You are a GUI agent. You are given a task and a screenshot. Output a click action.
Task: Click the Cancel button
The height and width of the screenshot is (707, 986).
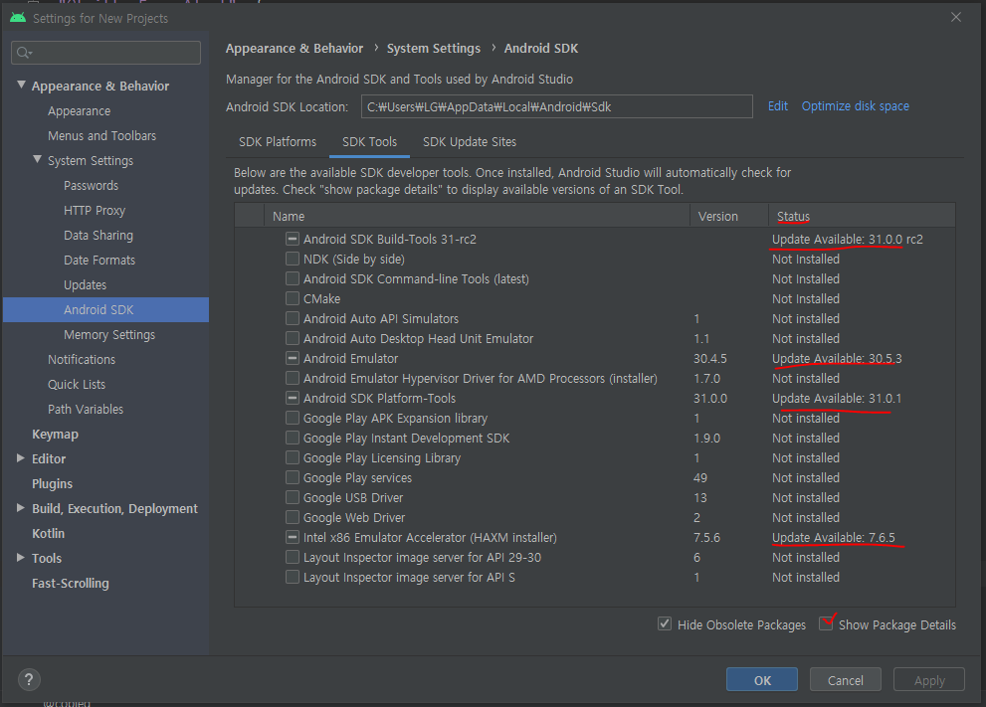coord(845,680)
